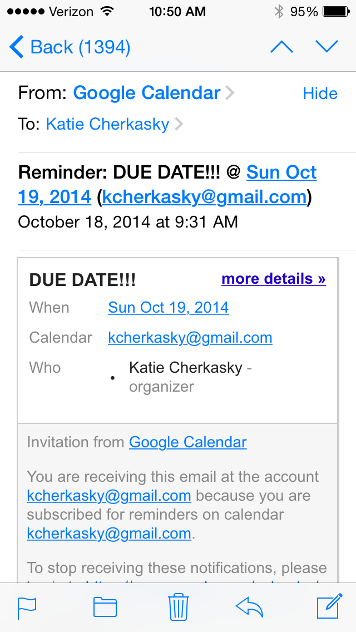Hide the sender details
Image resolution: width=356 pixels, height=632 pixels.
coord(320,93)
